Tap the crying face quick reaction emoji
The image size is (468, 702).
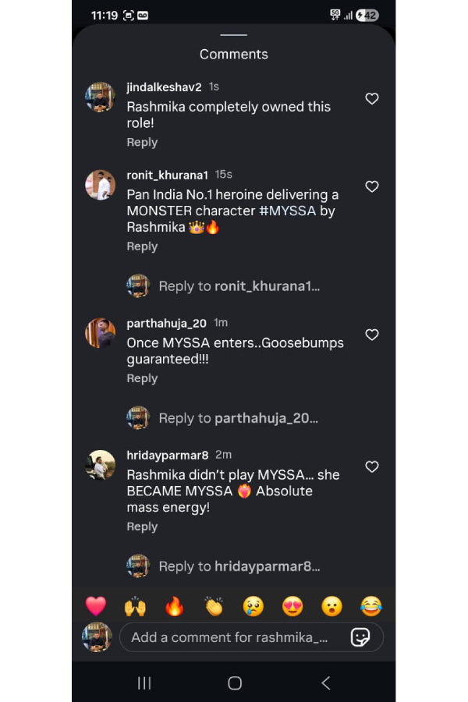tap(253, 606)
